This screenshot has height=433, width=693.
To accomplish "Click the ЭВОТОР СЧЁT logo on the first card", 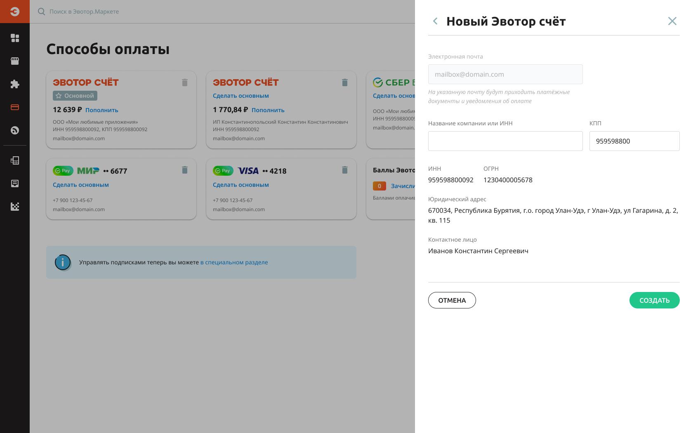I will [x=86, y=82].
